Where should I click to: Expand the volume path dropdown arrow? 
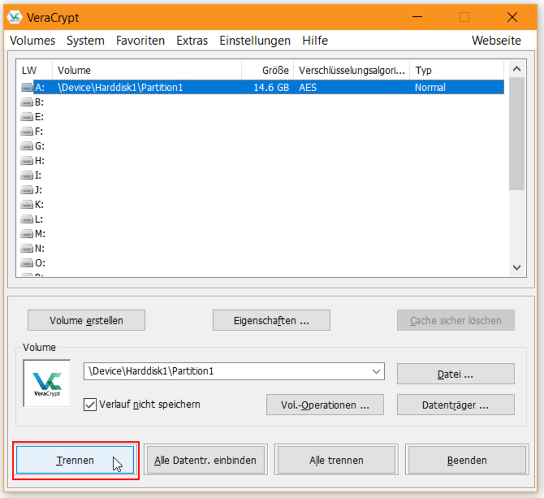pyautogui.click(x=376, y=372)
